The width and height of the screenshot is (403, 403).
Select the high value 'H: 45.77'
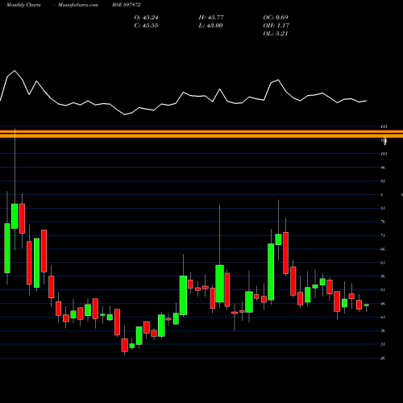[211, 18]
